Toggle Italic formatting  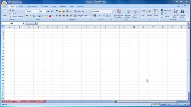click(30, 16)
